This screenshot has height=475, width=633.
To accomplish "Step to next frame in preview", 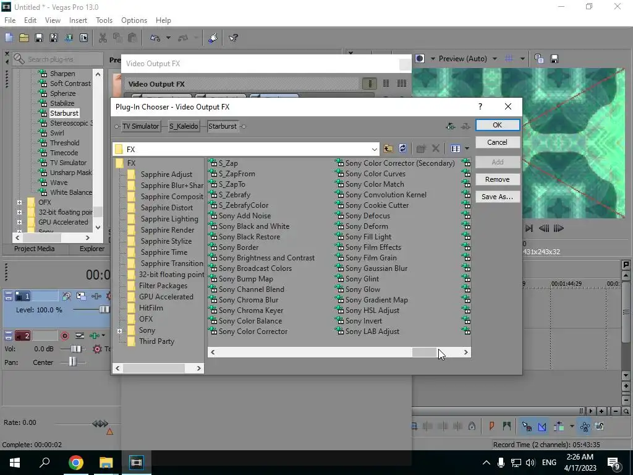I will tap(558, 228).
